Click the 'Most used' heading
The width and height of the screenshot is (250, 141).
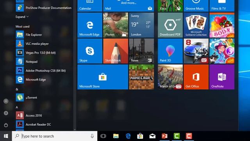23,27
